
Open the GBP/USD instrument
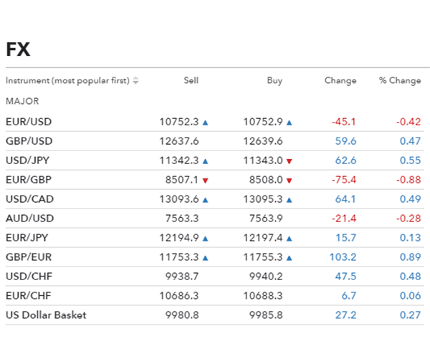pos(29,142)
